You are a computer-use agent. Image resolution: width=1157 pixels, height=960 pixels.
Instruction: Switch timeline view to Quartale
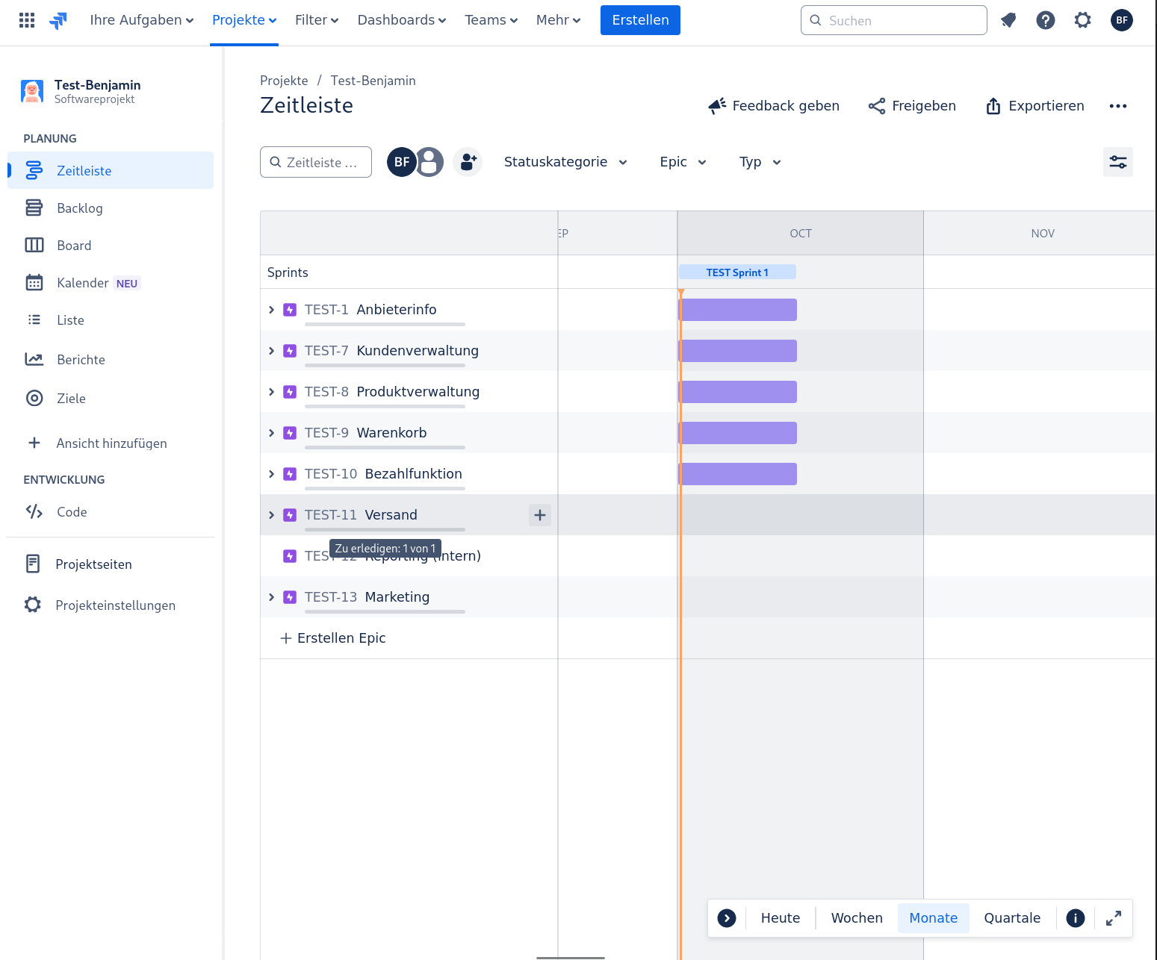(1011, 918)
